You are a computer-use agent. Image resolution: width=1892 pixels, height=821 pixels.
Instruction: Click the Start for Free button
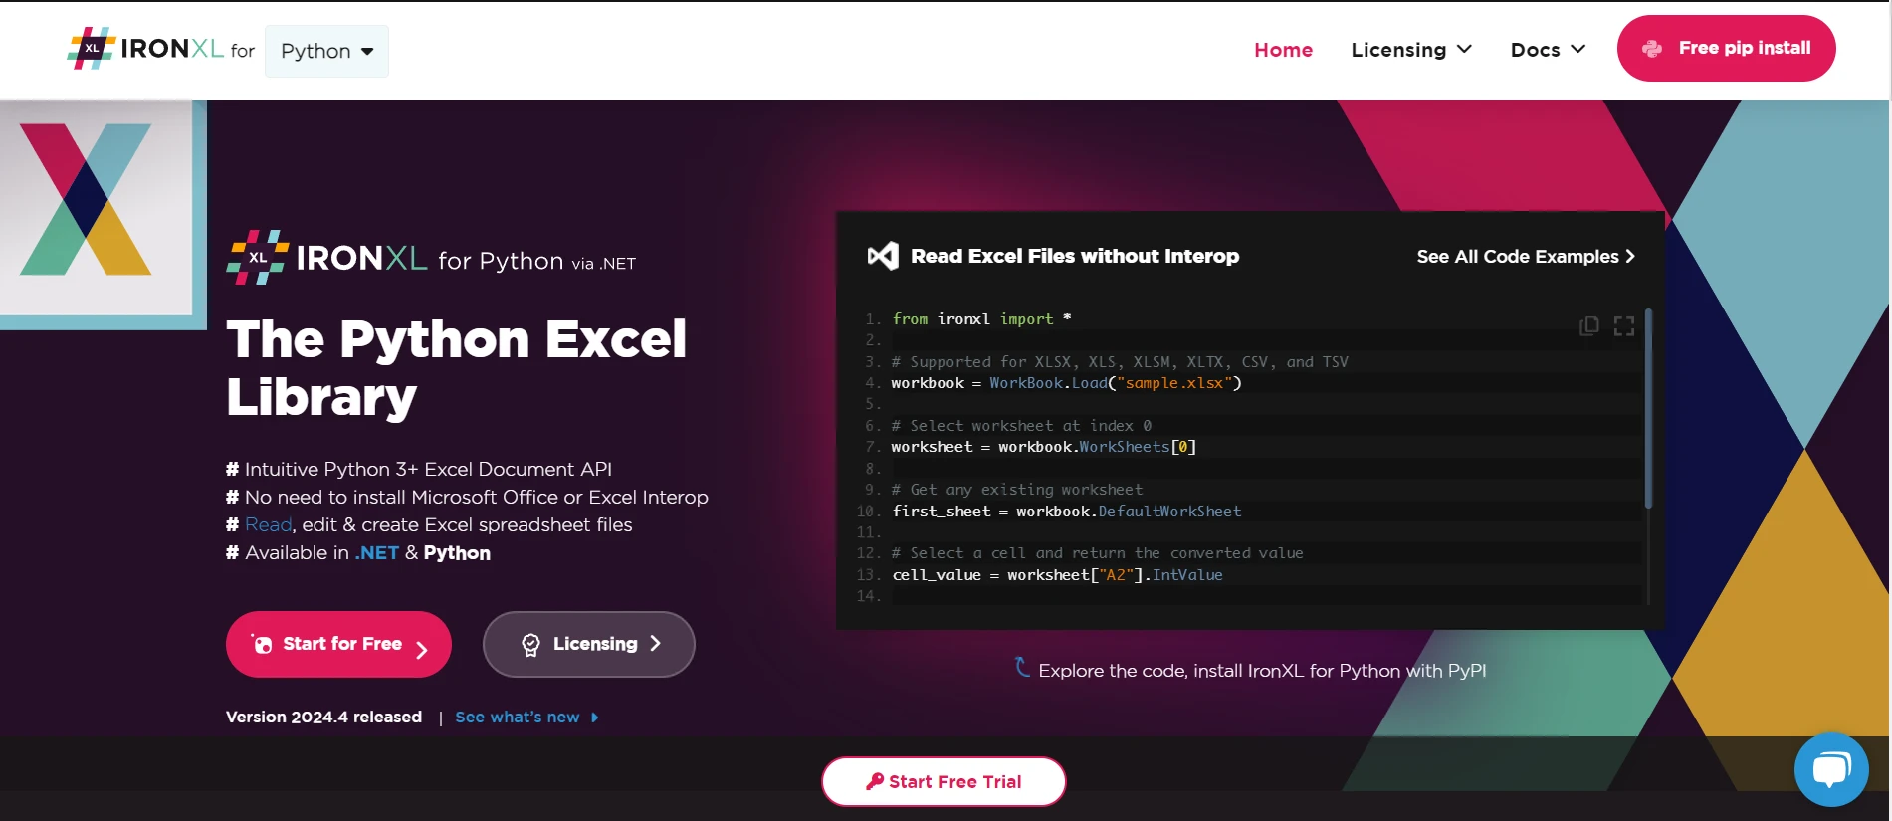pos(338,644)
